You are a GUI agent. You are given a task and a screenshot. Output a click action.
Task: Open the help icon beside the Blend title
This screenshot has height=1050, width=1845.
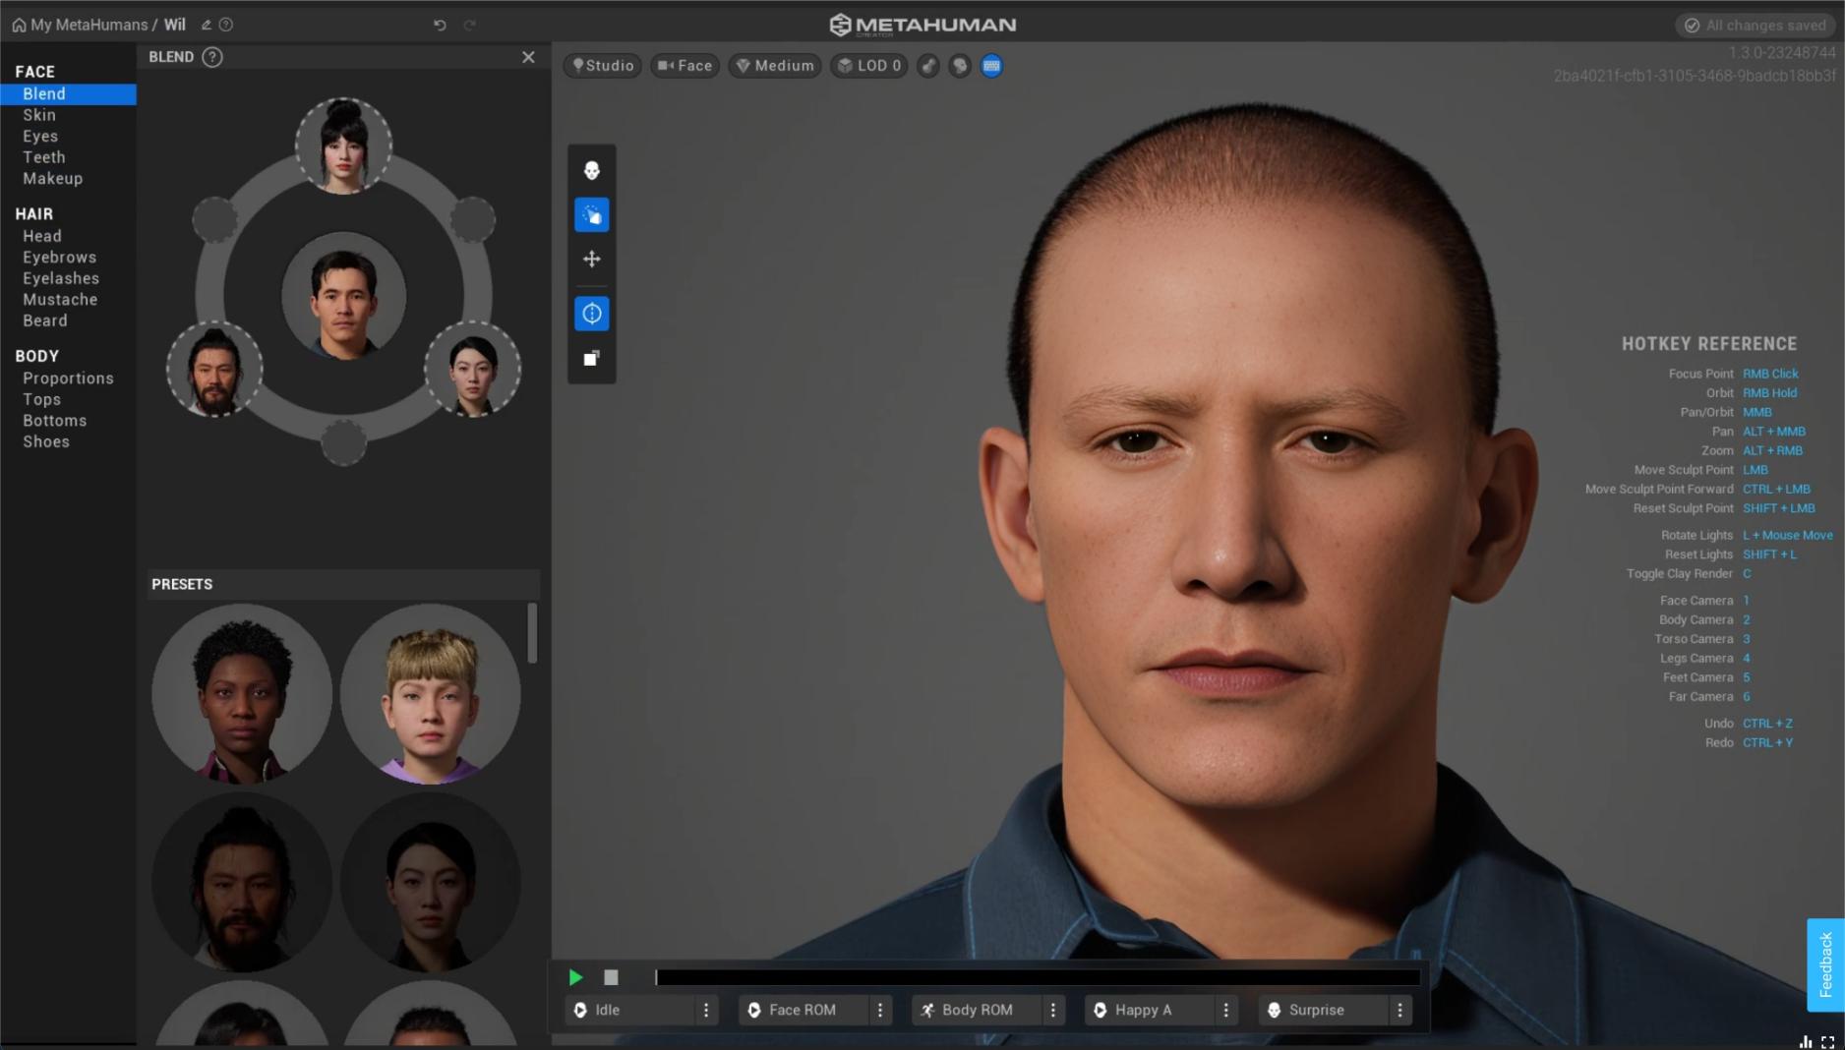[x=212, y=57]
